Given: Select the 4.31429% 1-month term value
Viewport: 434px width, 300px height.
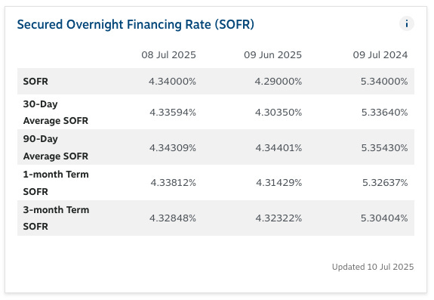Looking at the screenshot, I should 279,183.
